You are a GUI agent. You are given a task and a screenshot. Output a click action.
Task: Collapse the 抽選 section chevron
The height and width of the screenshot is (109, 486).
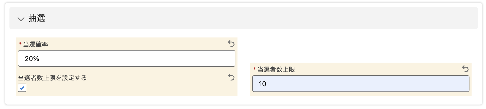[21, 19]
